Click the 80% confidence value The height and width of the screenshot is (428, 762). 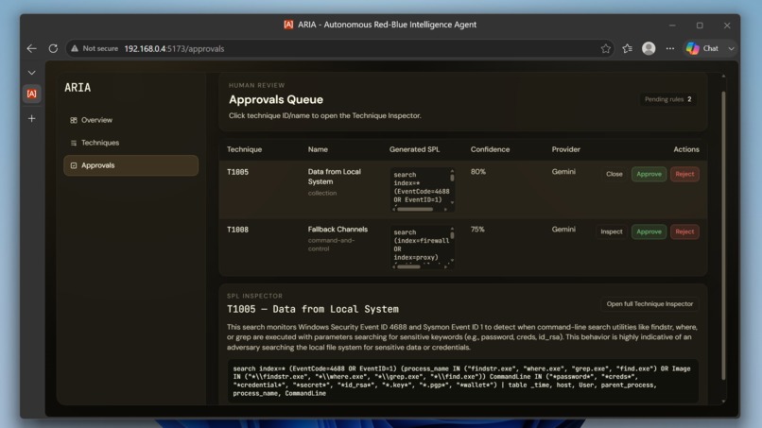pos(478,172)
